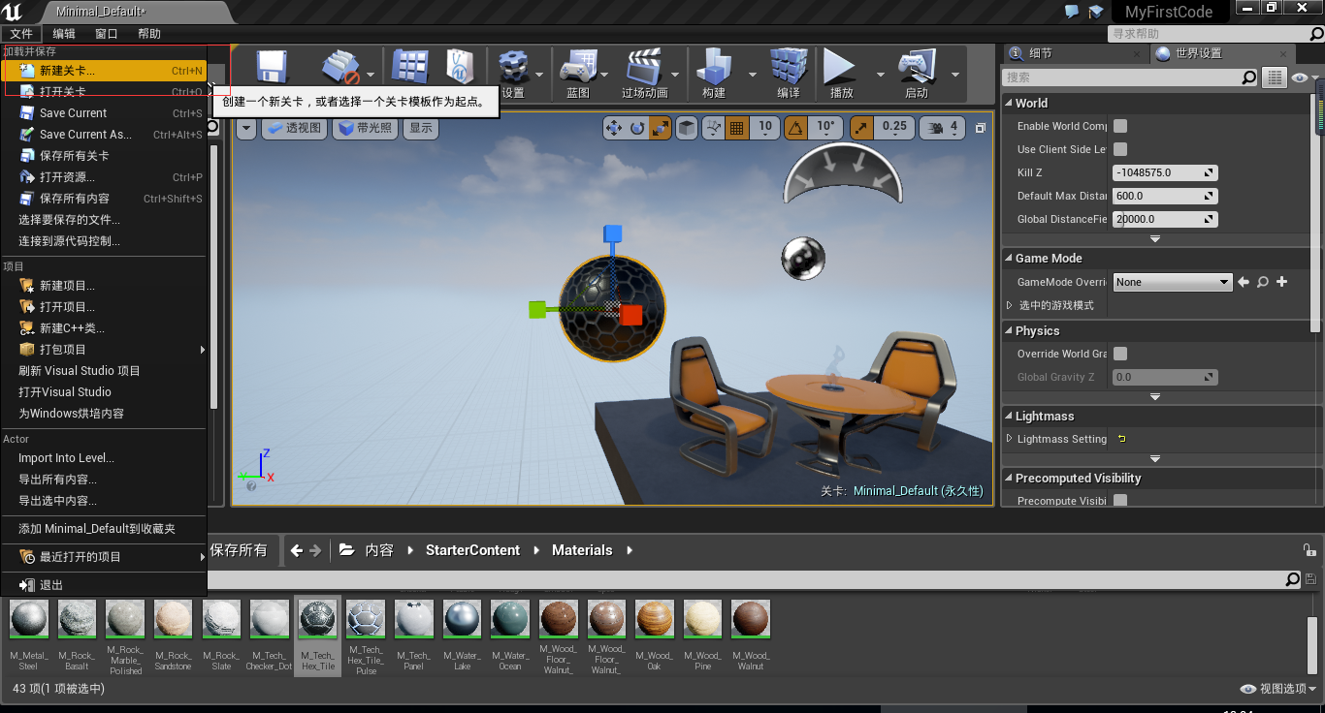This screenshot has width=1325, height=713.
Task: Click the 过场动画 clapperboard icon
Action: coord(644,68)
